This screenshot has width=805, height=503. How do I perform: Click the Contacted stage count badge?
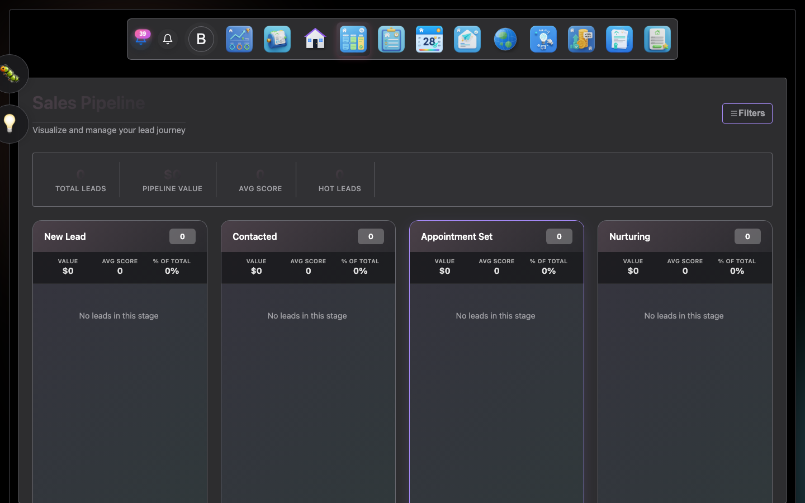(371, 236)
